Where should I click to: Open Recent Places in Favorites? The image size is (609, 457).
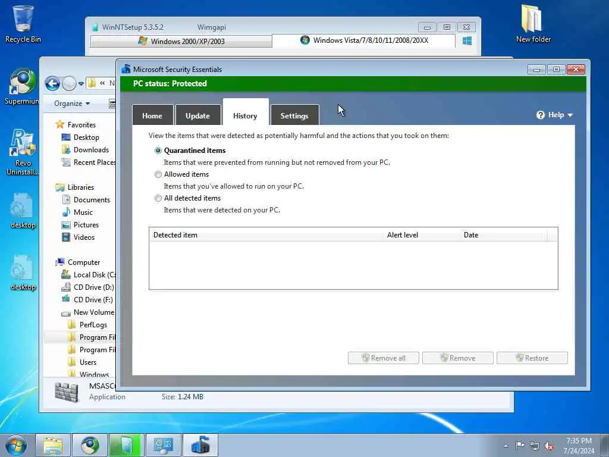coord(89,162)
